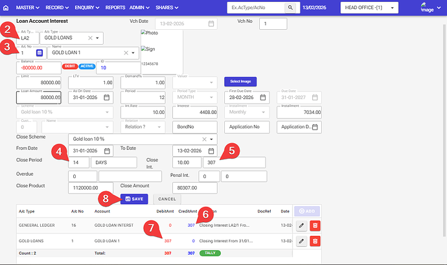Screen dimensions: 447x265
Task: Edit the General Ledger row with pencil icon
Action: pos(301,224)
